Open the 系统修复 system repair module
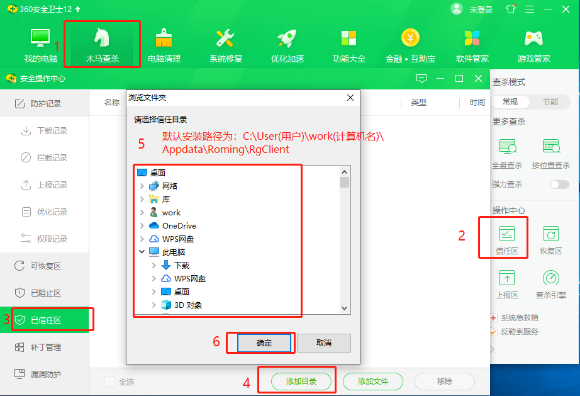This screenshot has height=396, width=580. tap(225, 45)
